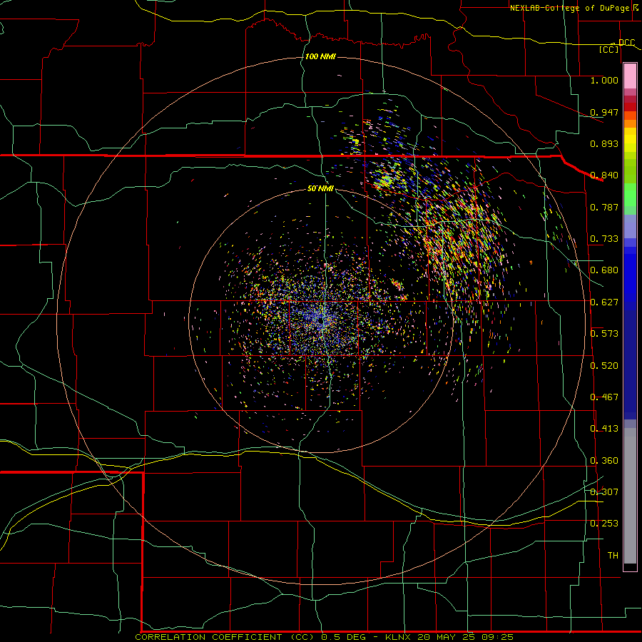Select the 0.680 scale label
This screenshot has height=642, width=642.
[x=604, y=270]
